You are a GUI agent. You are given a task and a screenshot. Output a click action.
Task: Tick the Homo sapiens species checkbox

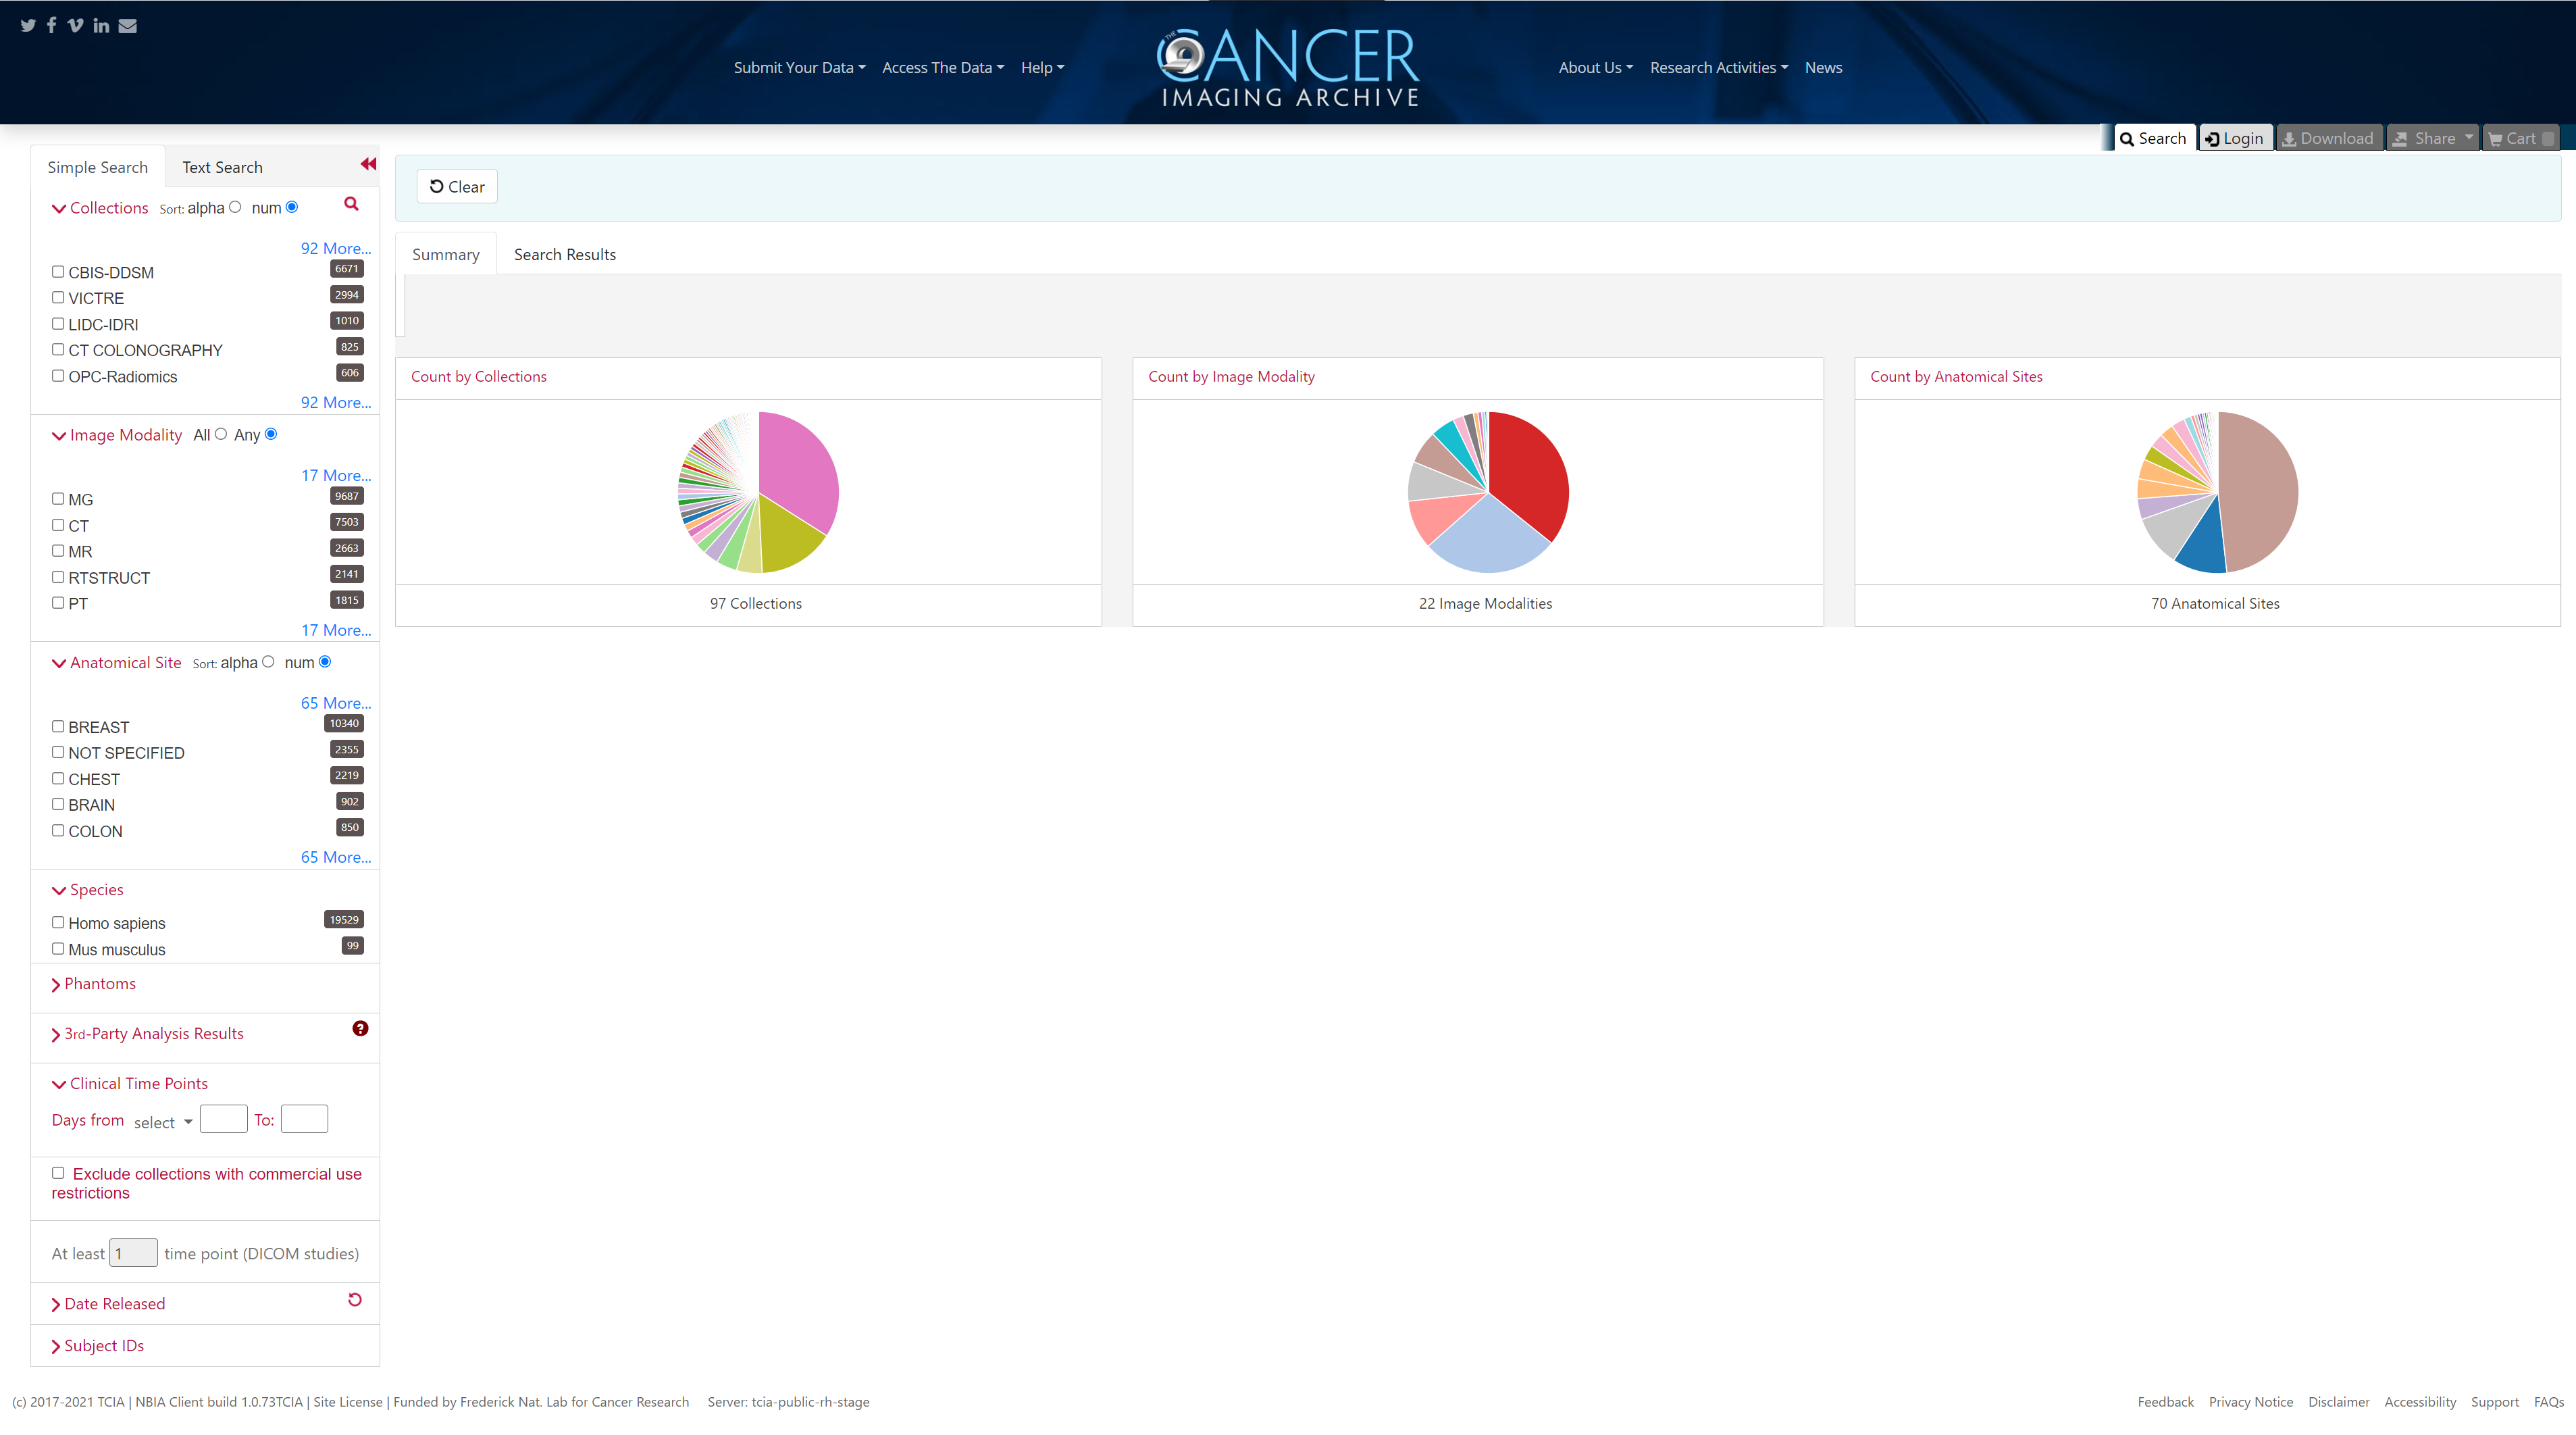(x=58, y=922)
